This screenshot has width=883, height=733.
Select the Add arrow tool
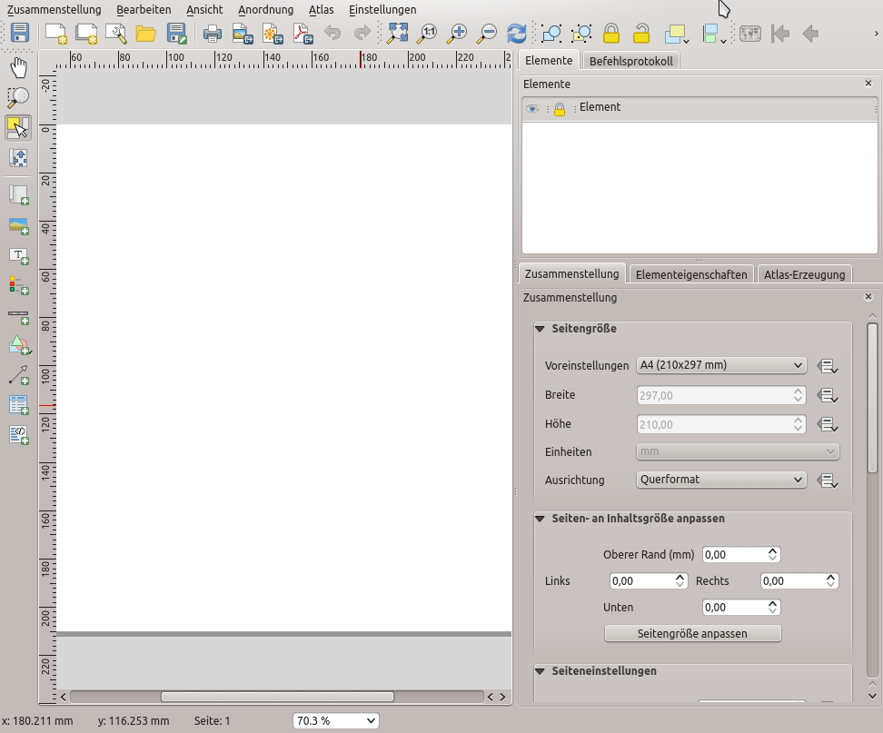click(18, 374)
